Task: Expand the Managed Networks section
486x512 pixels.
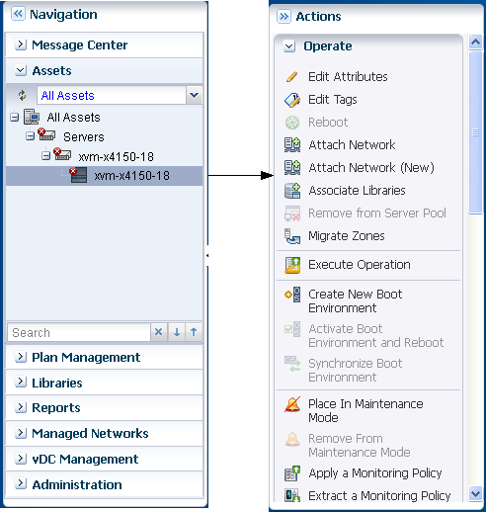Action: (x=21, y=433)
